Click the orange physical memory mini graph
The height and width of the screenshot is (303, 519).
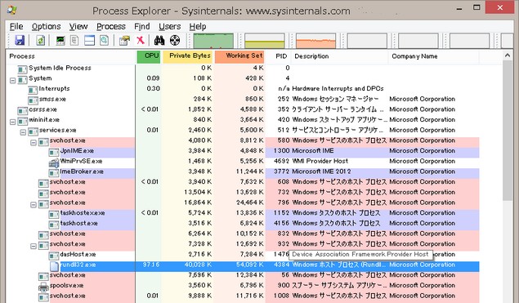click(x=315, y=41)
